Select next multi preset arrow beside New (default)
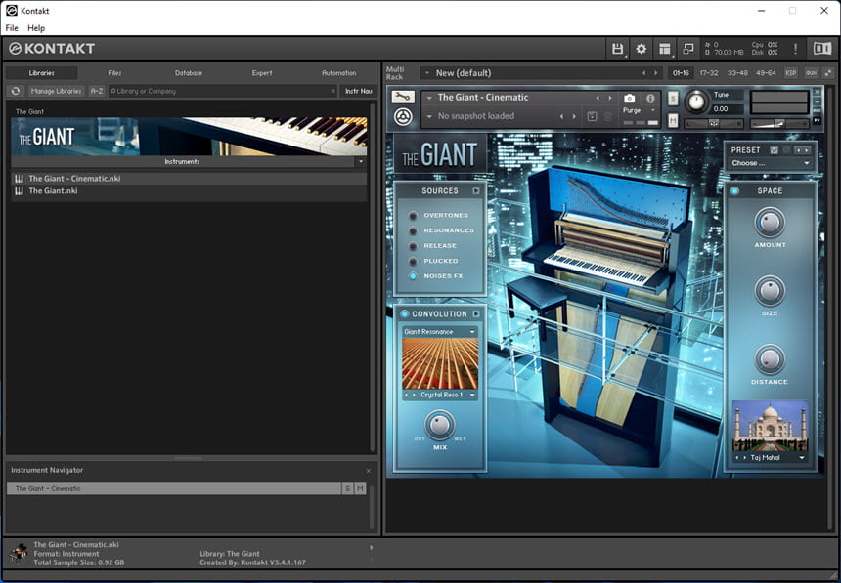 tap(655, 73)
